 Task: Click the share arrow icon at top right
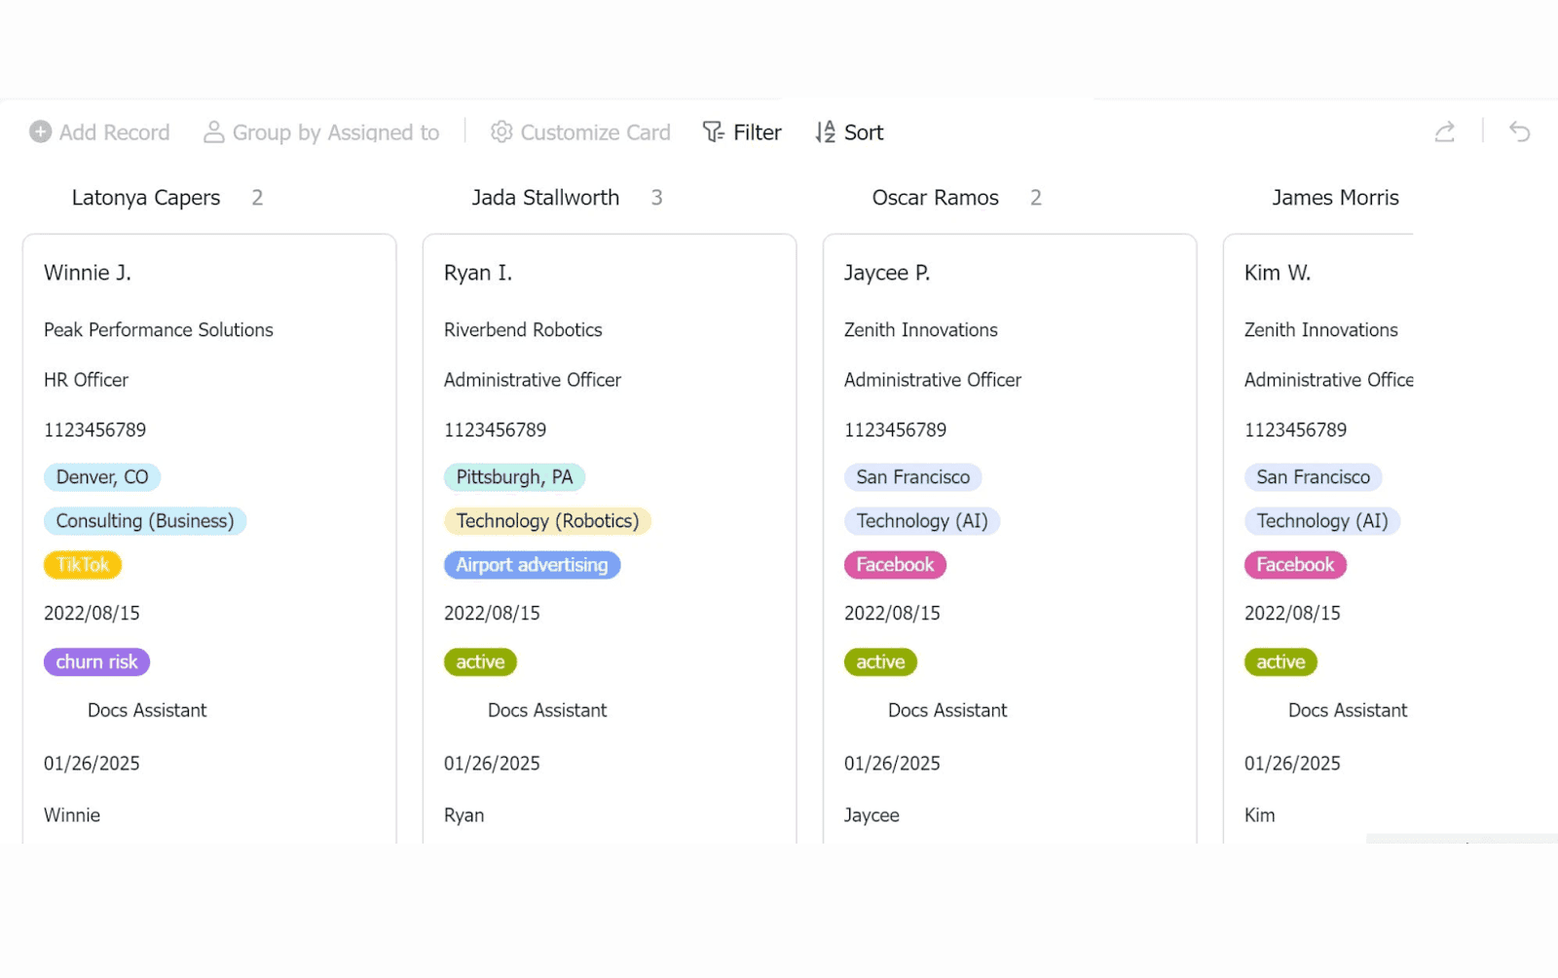1444,132
